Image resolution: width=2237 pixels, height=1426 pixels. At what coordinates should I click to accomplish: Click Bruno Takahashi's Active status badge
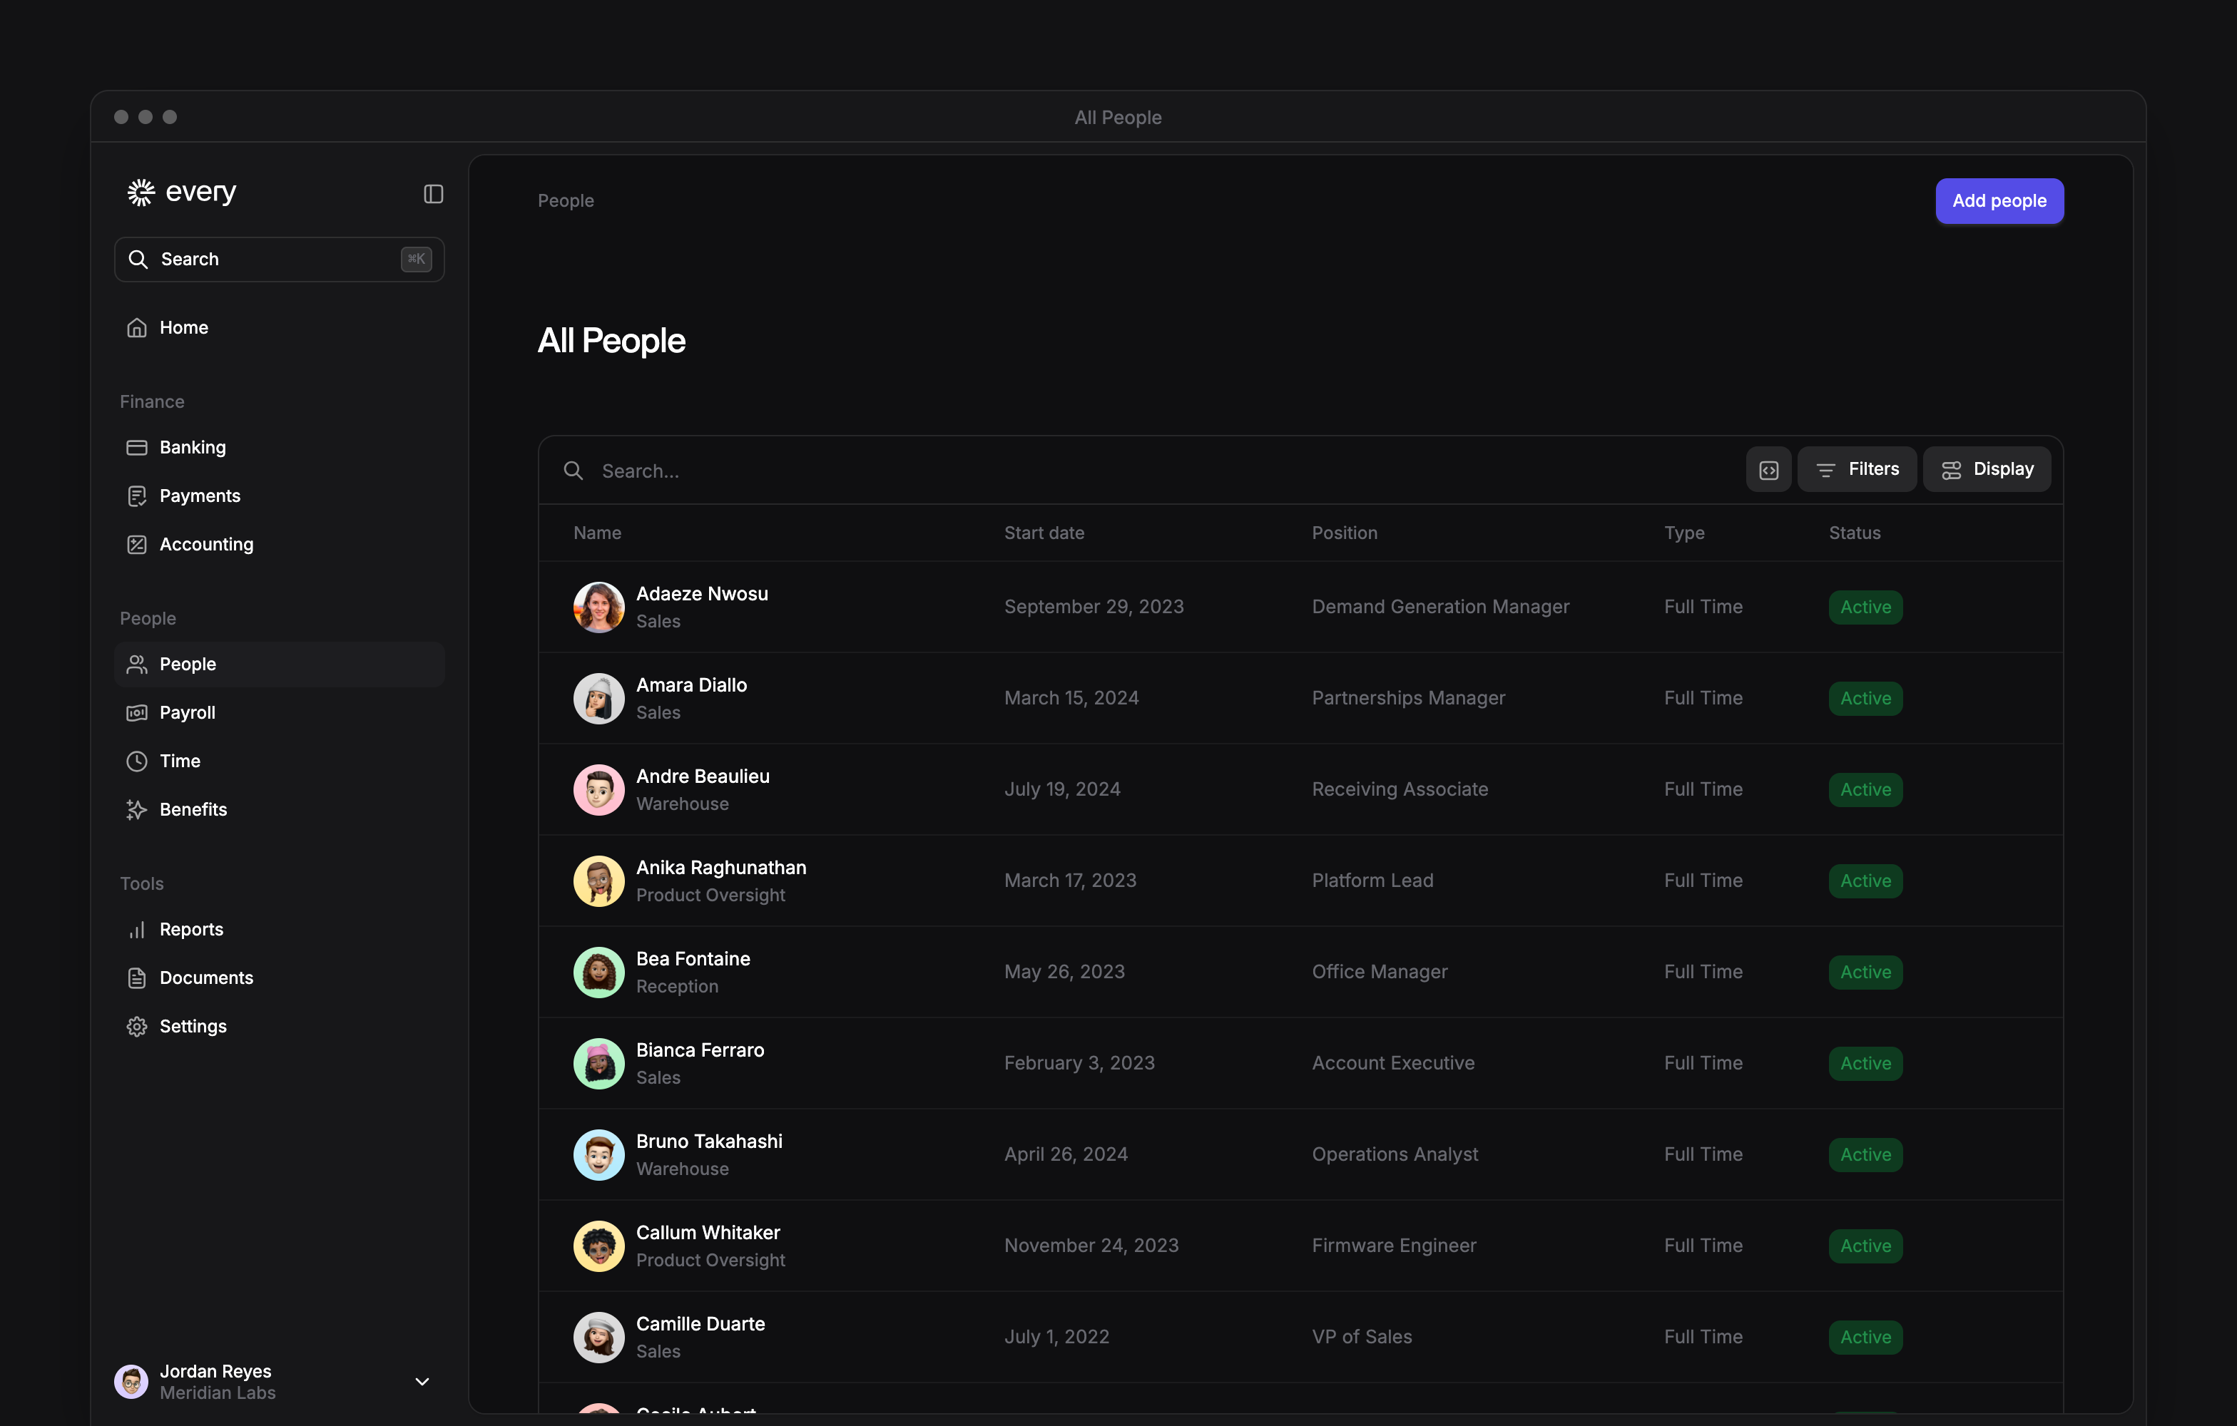[1865, 1155]
